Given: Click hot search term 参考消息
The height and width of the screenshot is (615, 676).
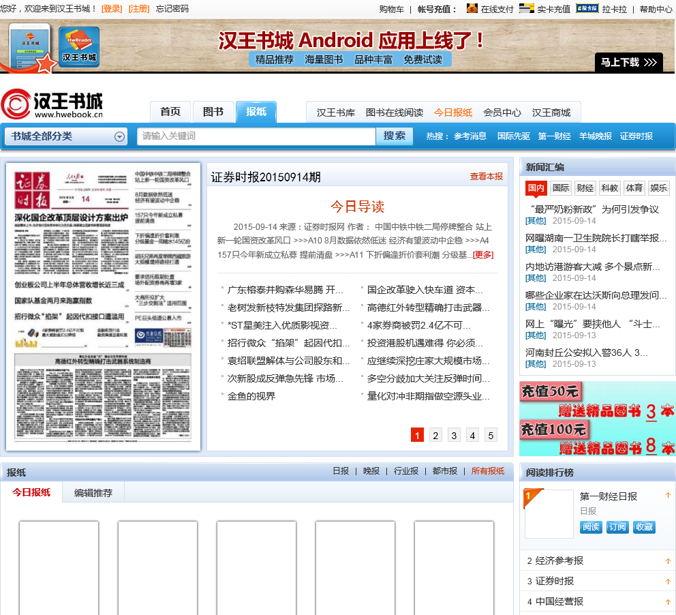Looking at the screenshot, I should tap(470, 136).
